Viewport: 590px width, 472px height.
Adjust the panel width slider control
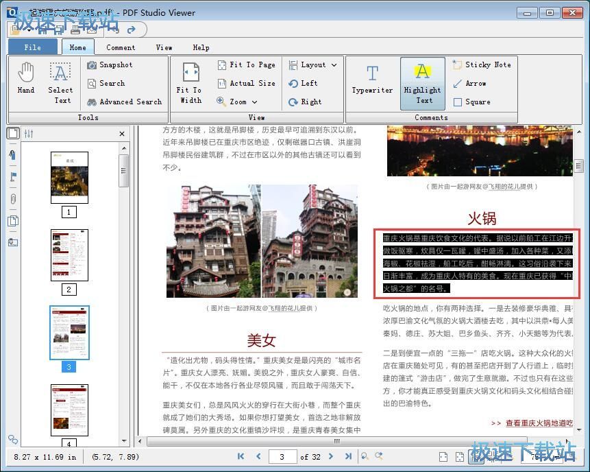27,133
